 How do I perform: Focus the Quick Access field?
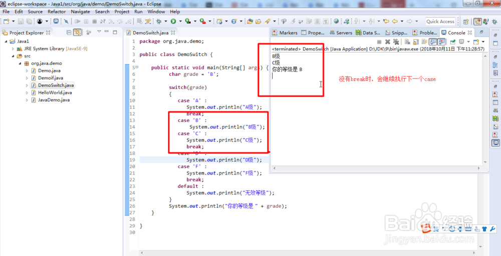coord(440,21)
